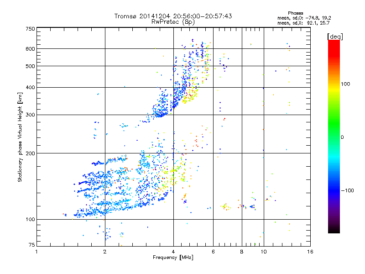Select the 'mean, sd,X: 92.1, 25.7' line
This screenshot has width=365, height=274.
click(x=303, y=23)
